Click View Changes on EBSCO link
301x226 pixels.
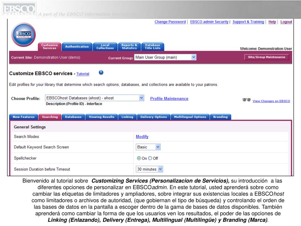[x=271, y=101]
